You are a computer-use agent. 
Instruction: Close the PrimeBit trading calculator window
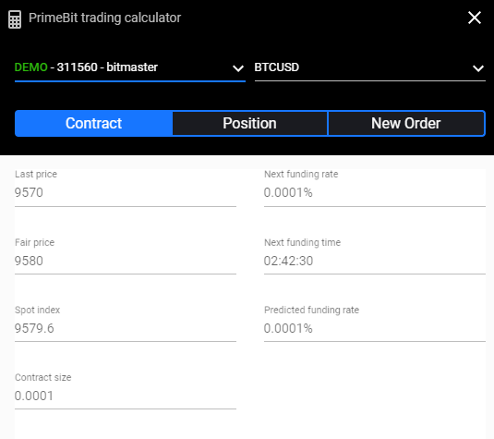point(475,18)
